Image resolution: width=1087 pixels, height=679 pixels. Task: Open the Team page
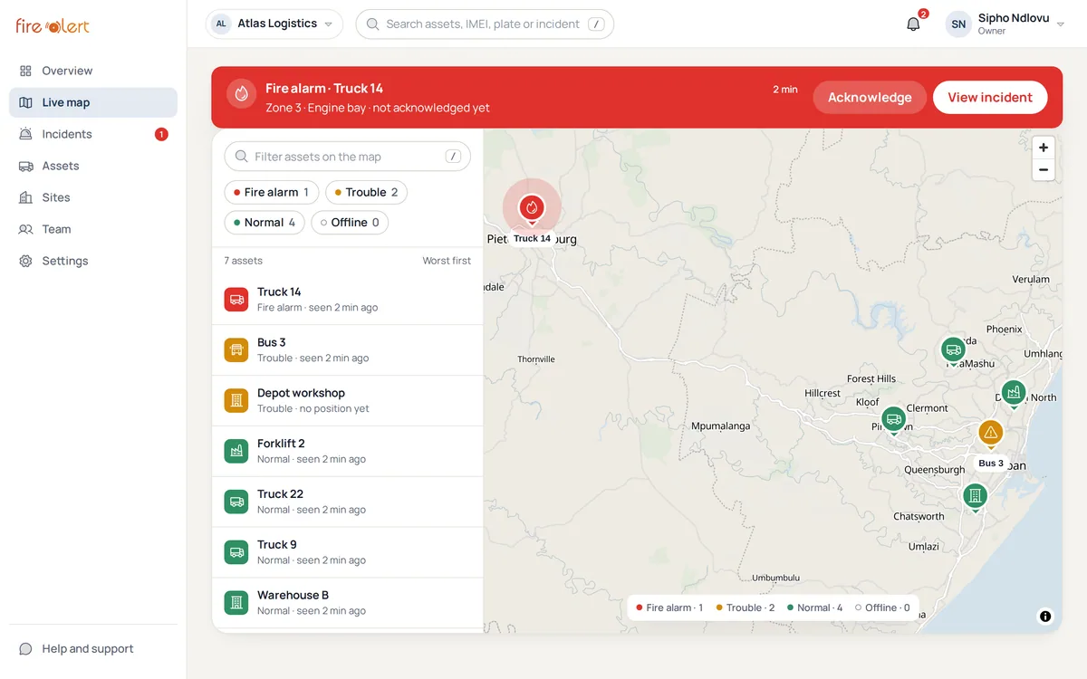pyautogui.click(x=93, y=229)
